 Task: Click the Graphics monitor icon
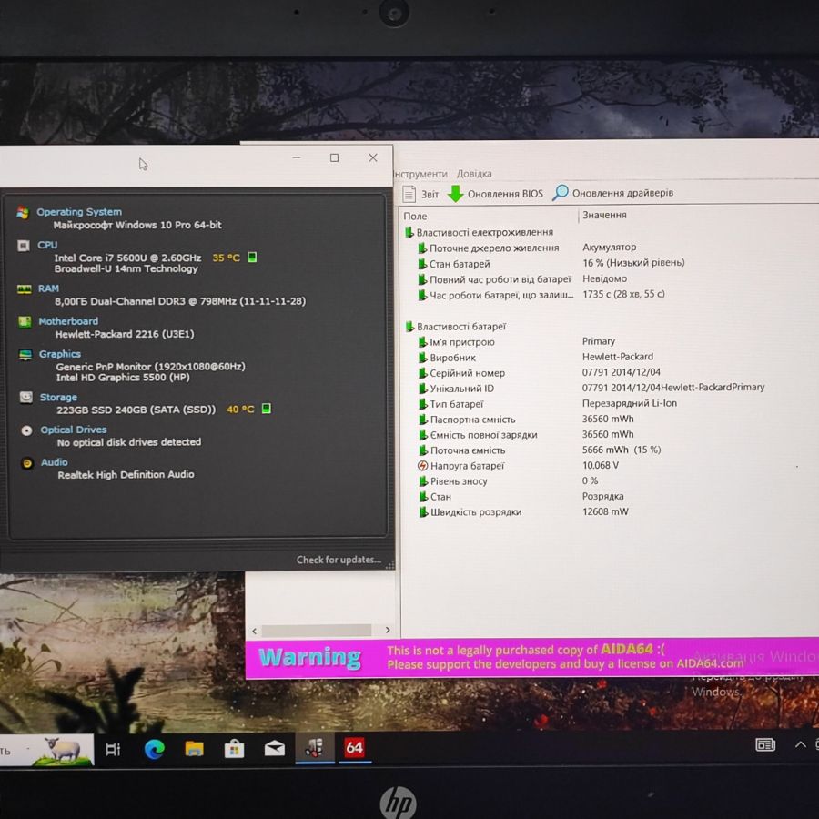click(x=25, y=355)
